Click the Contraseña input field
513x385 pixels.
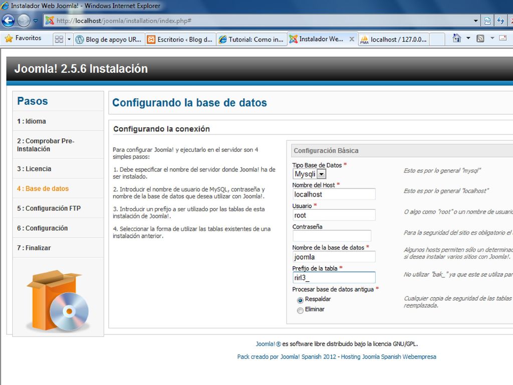332,236
